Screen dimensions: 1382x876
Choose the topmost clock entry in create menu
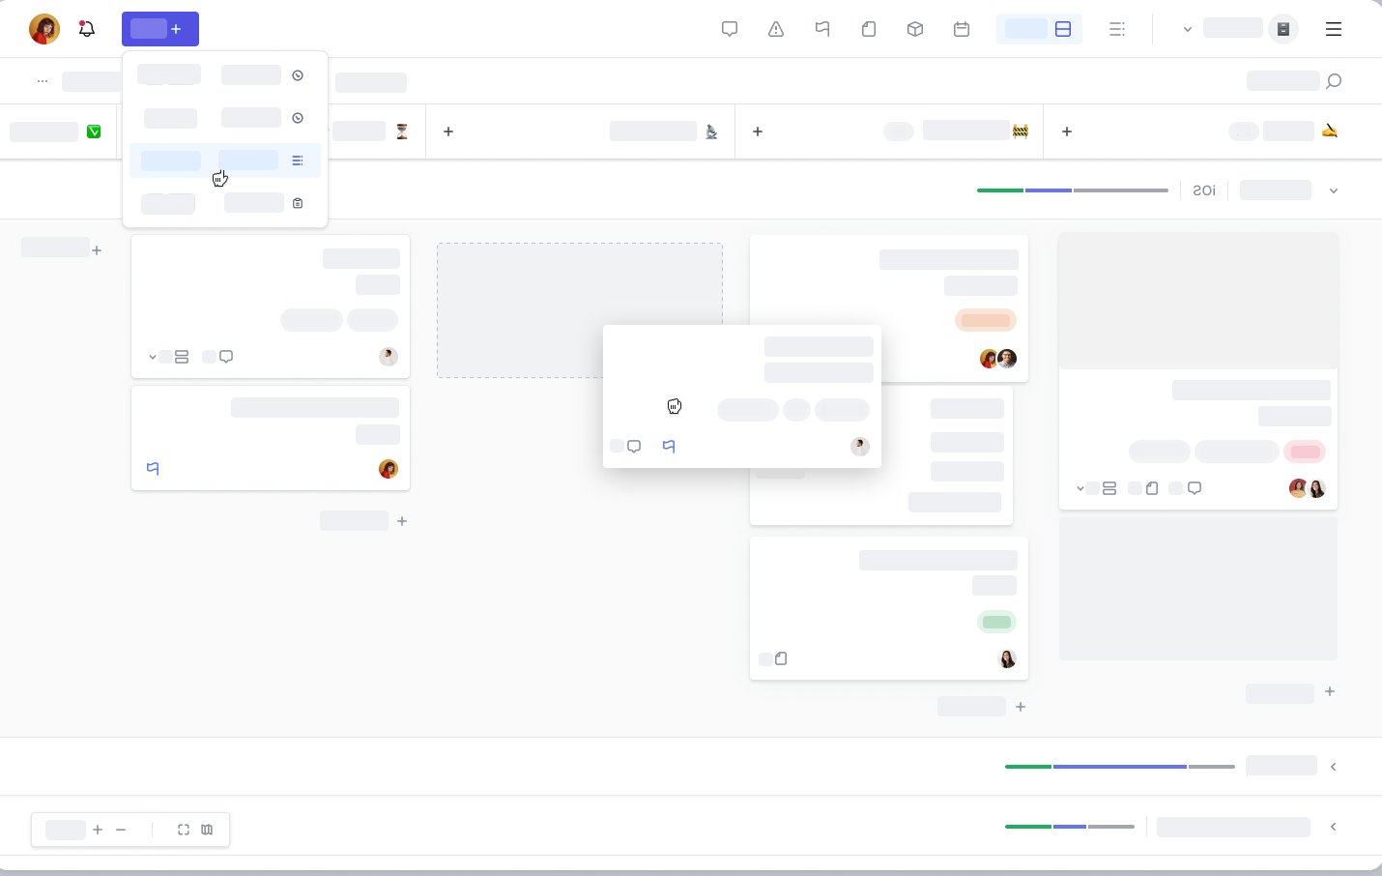(x=225, y=75)
